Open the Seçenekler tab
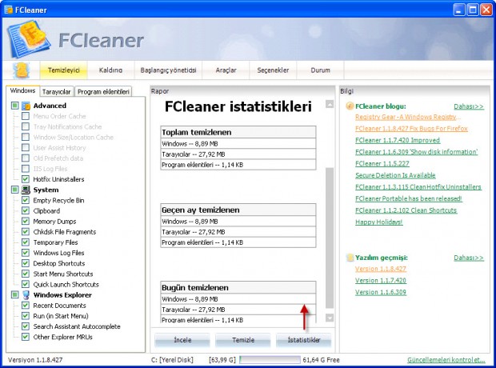Screen dimensions: 496x368 point(273,70)
